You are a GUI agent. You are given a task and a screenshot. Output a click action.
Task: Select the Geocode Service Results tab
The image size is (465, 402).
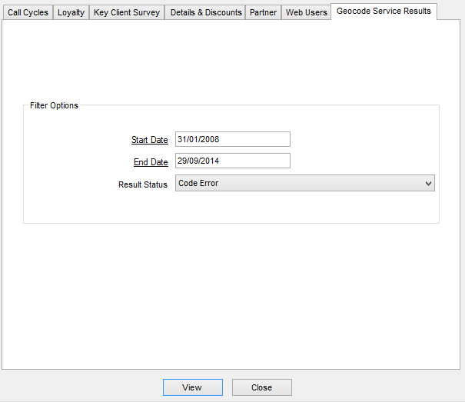click(x=384, y=12)
